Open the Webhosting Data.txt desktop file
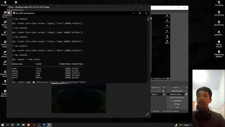The height and width of the screenshot is (127, 225). [x=219, y=54]
